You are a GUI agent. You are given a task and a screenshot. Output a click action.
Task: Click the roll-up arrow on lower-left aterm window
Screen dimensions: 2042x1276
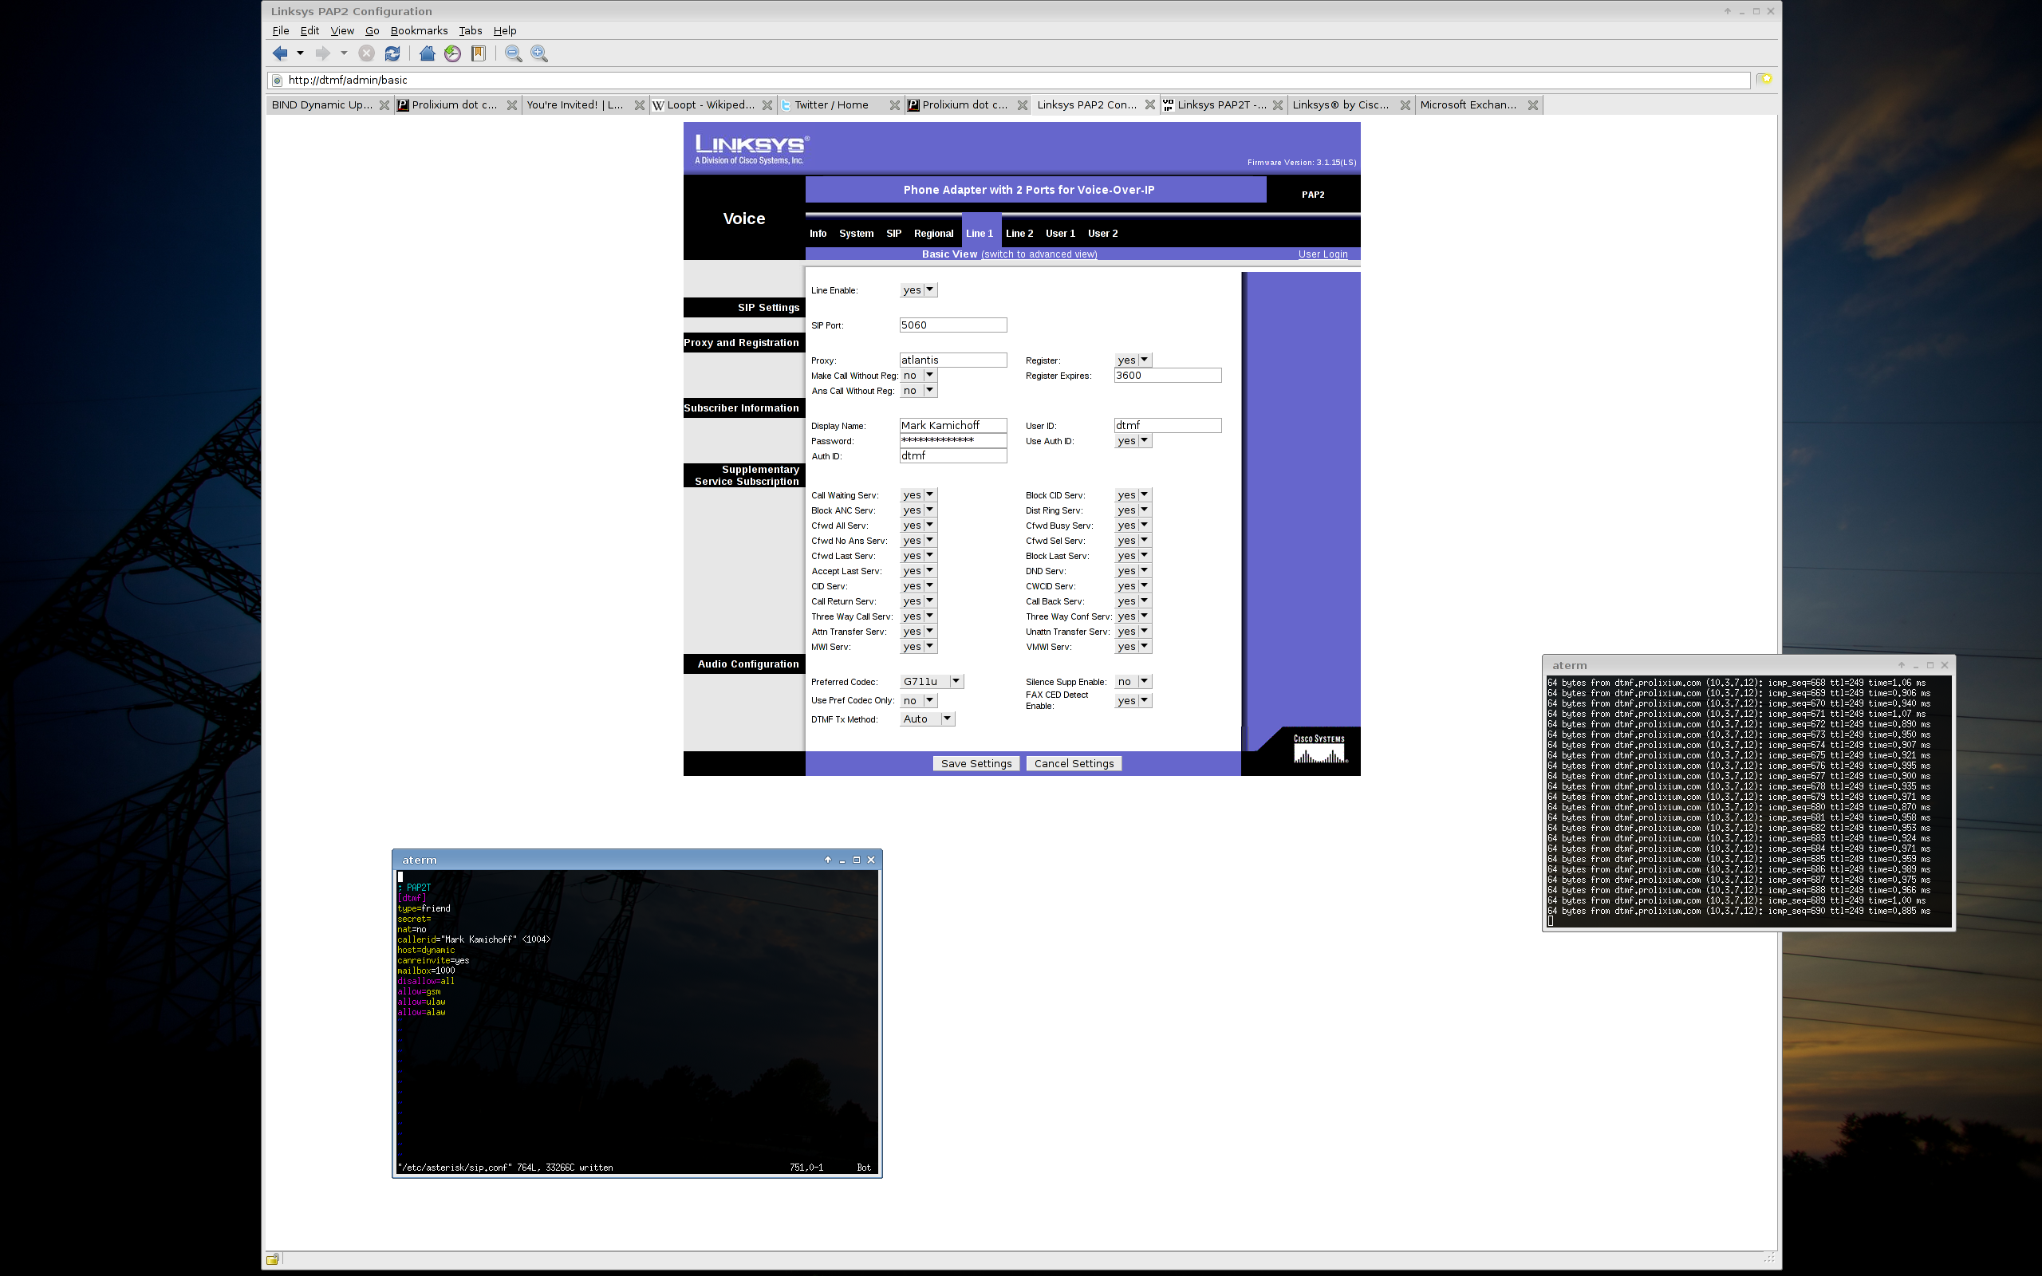[x=828, y=859]
